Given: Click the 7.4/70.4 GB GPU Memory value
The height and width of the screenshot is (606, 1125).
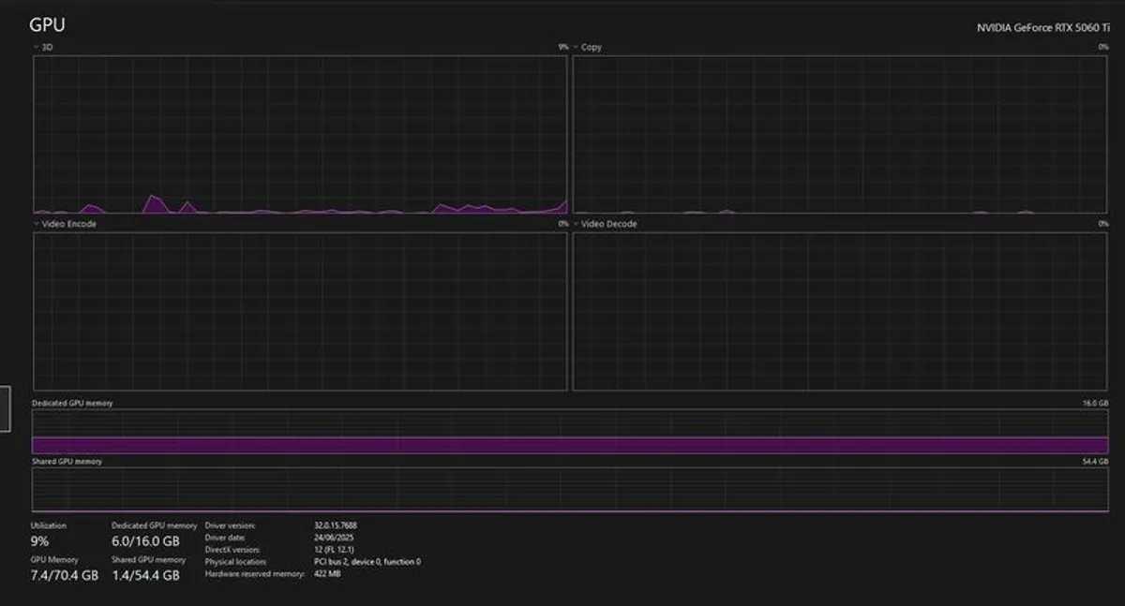Looking at the screenshot, I should [x=64, y=575].
